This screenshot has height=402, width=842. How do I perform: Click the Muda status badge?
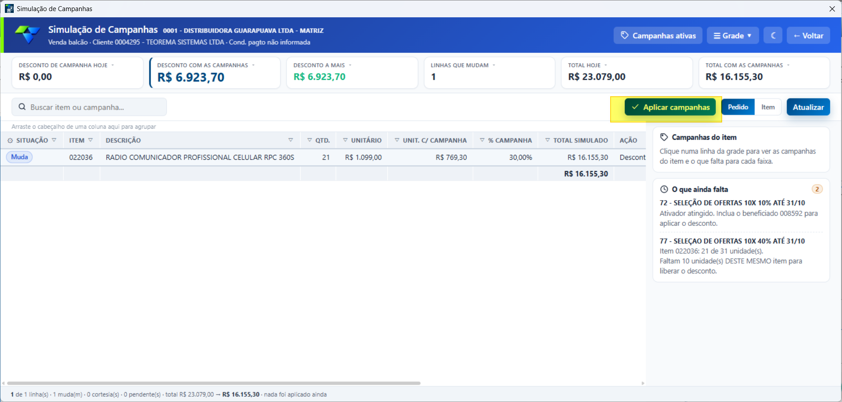click(x=20, y=157)
